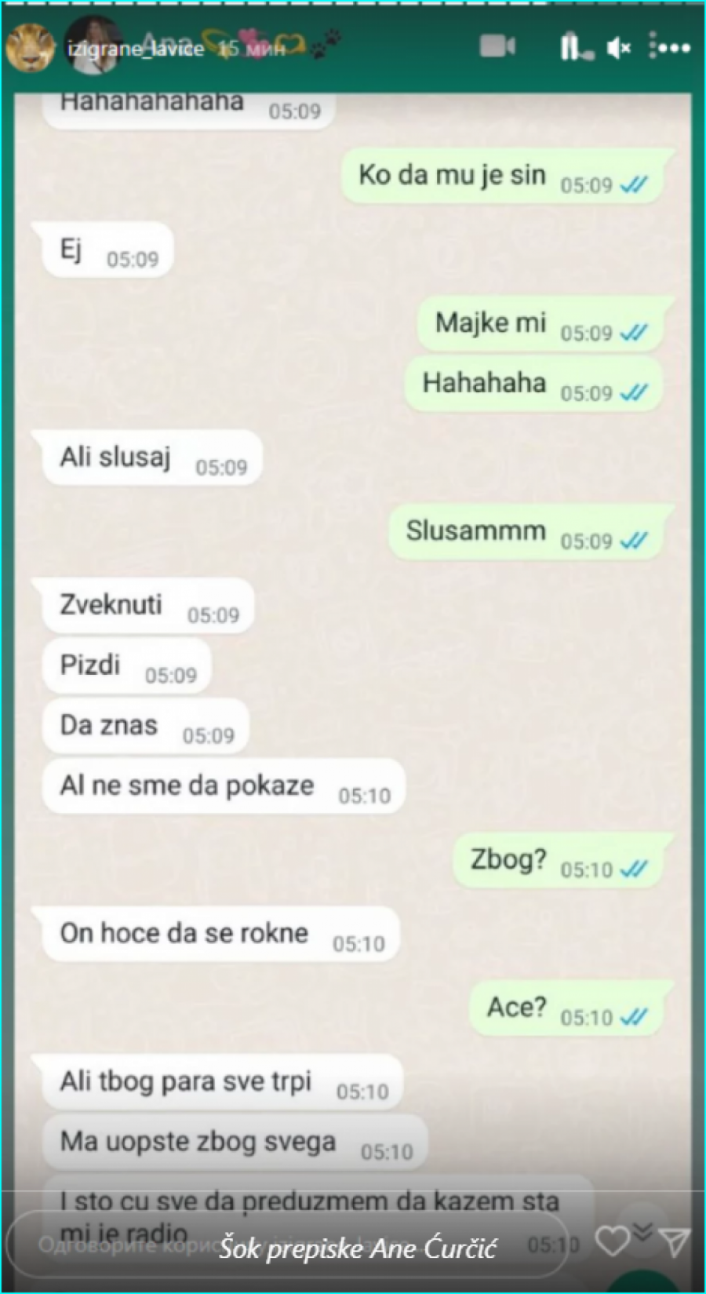The width and height of the screenshot is (706, 1294).
Task: Like the story with the heart icon
Action: tap(612, 1241)
